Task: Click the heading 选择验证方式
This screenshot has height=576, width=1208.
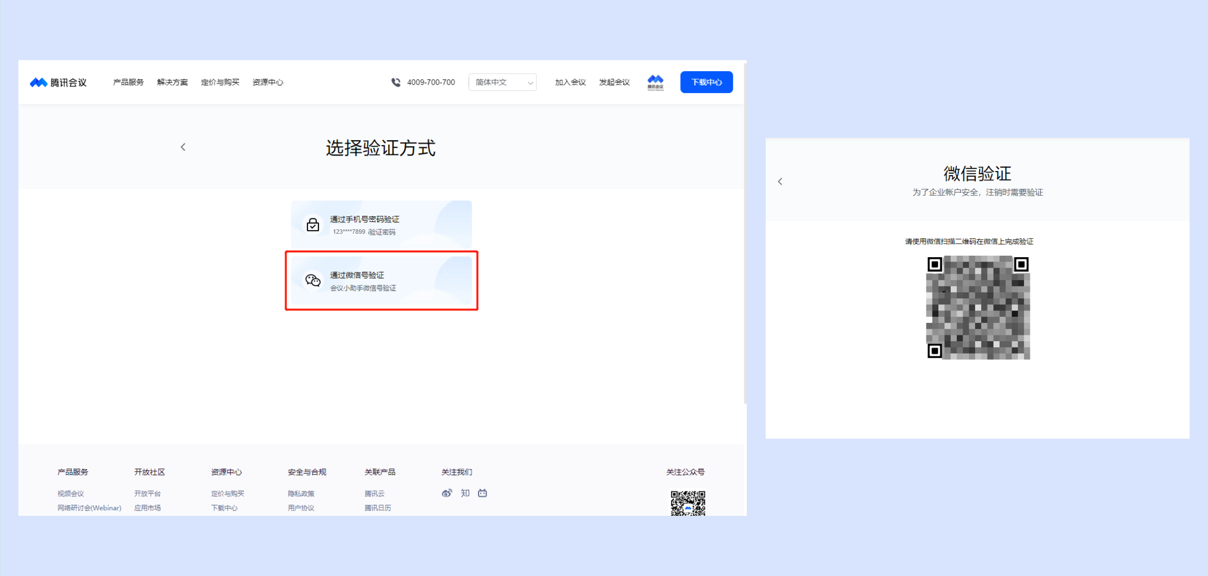Action: [x=381, y=148]
